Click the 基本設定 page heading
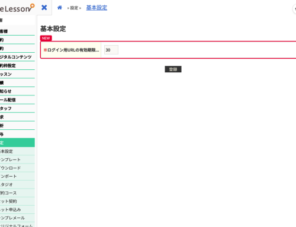 [53, 28]
